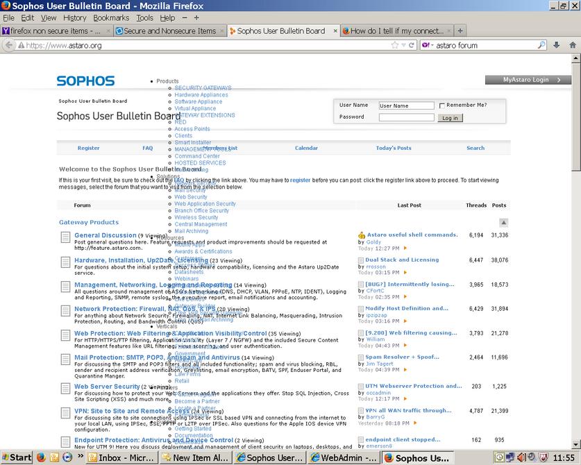Click the scrollbar up arrow
This screenshot has height=465, width=581.
[x=575, y=58]
